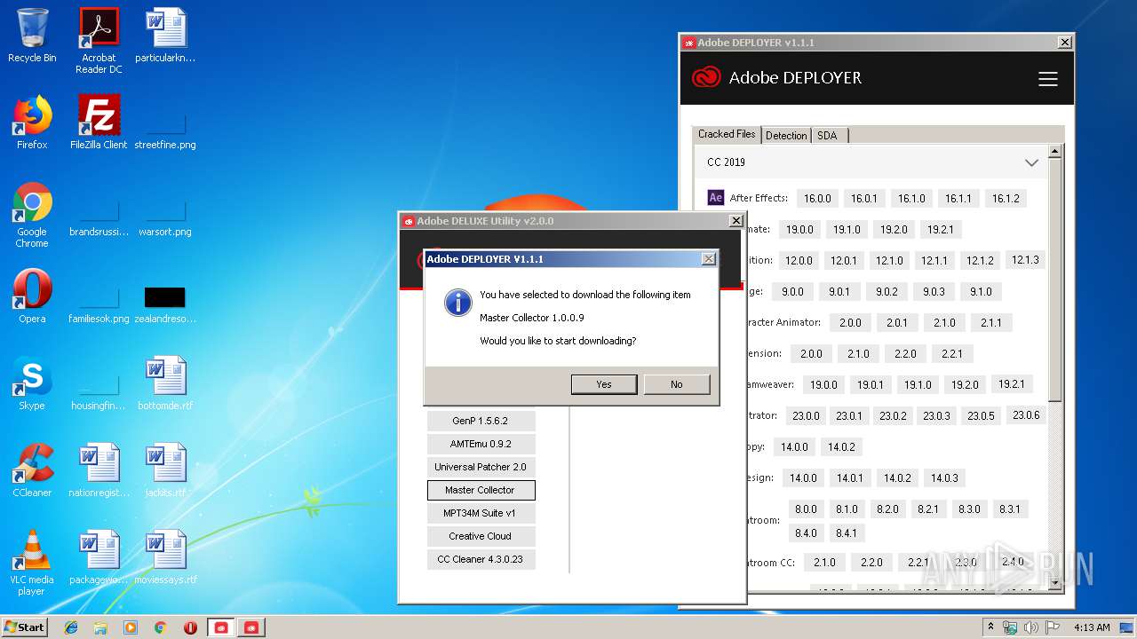Click the Universal Patcher 2.0 button

point(481,467)
